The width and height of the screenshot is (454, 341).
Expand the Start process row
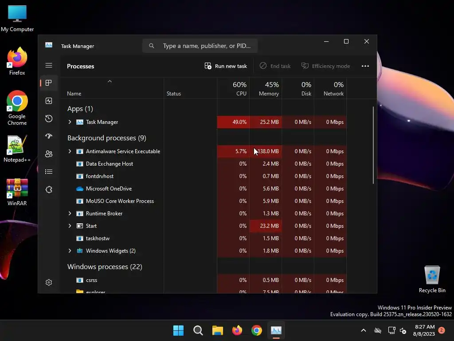pyautogui.click(x=70, y=226)
